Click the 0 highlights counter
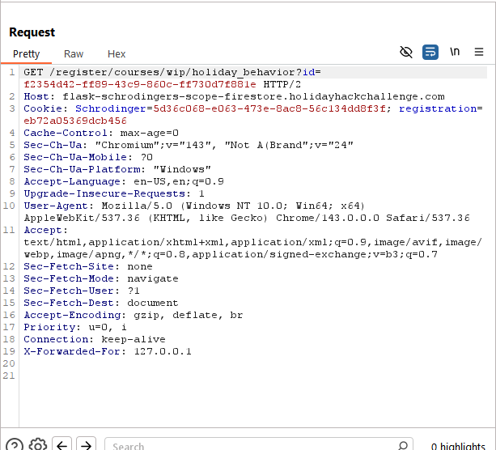The width and height of the screenshot is (496, 450). (458, 446)
